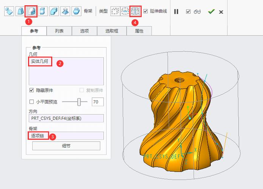This screenshot has width=263, height=189.
Task: Choose the radial marquee type icon
Action: [125, 11]
